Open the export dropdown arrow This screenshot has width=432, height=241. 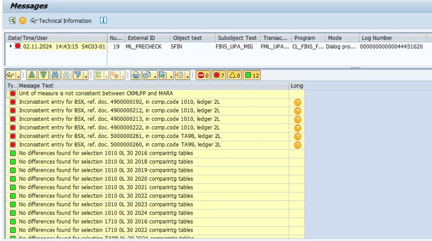click(171, 76)
